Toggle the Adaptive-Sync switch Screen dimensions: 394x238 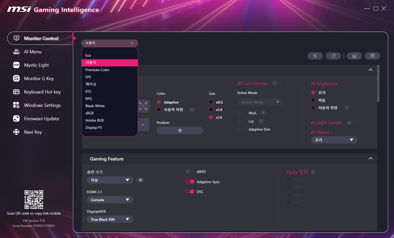(190, 182)
